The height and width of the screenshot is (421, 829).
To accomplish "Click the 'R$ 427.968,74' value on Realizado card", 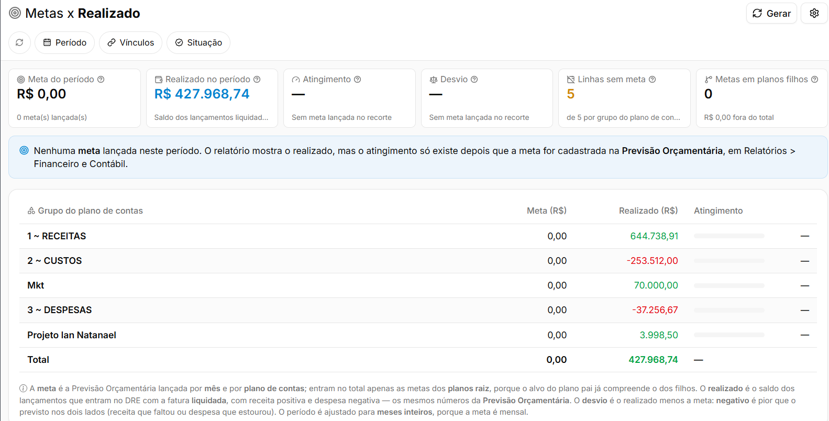I will coord(202,94).
